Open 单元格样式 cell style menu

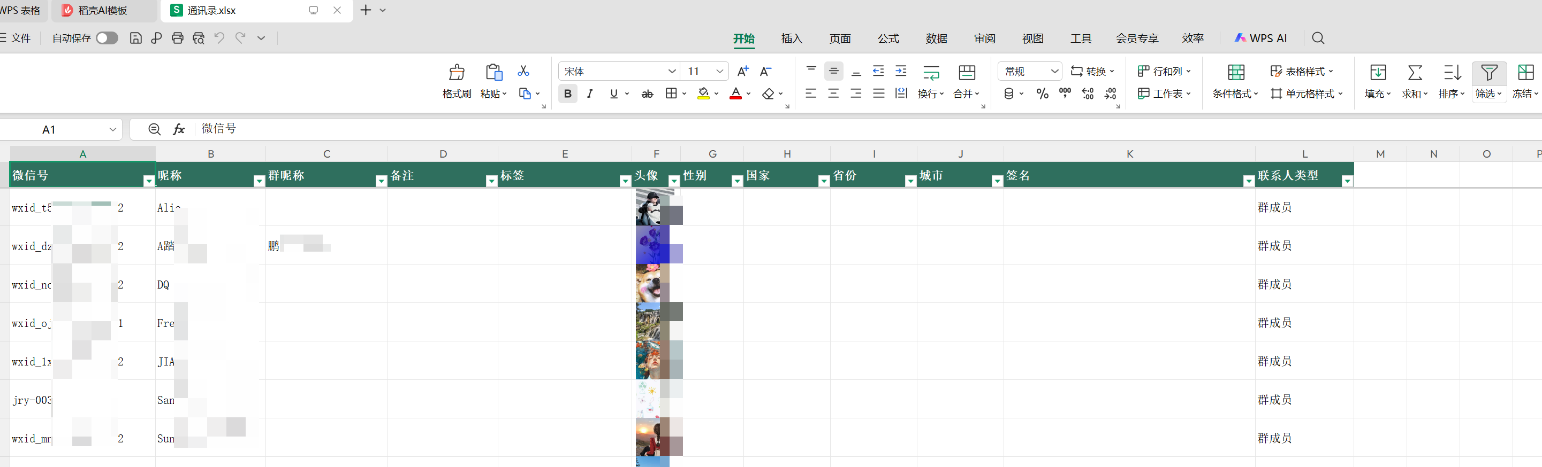pos(1306,94)
